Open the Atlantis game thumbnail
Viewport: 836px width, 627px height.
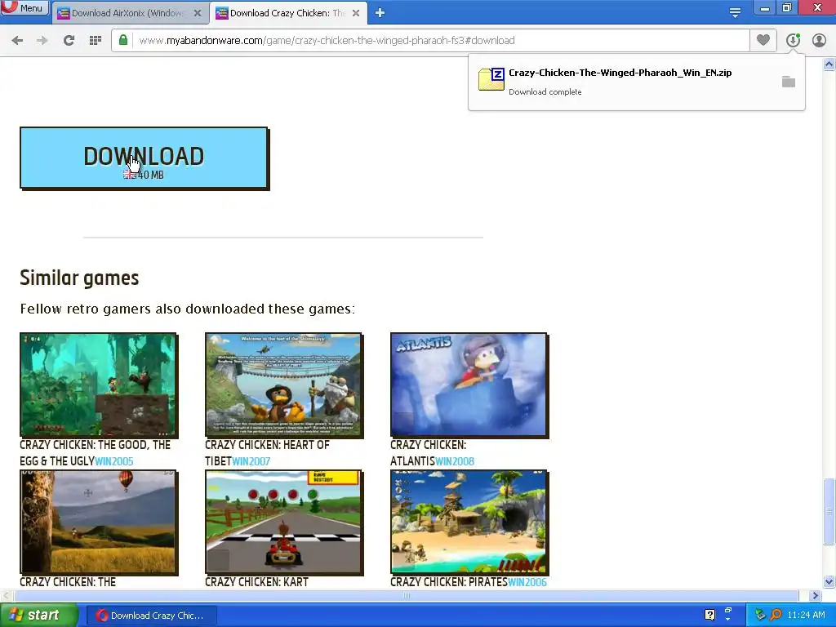coord(469,385)
